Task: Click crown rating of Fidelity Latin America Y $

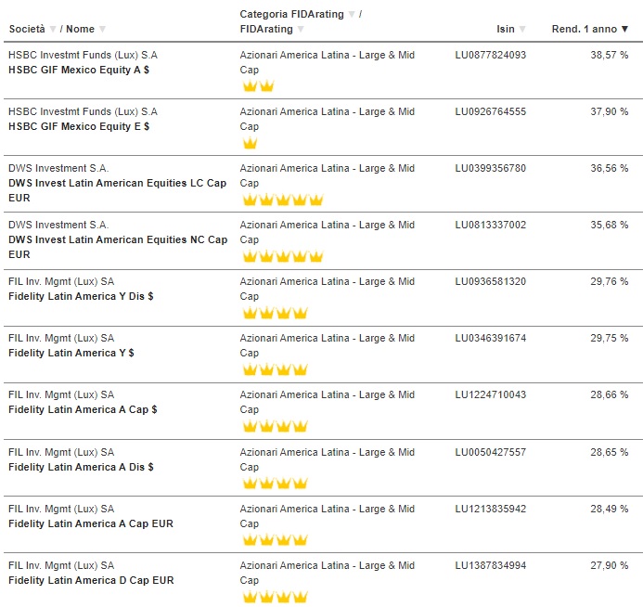Action: pos(275,369)
